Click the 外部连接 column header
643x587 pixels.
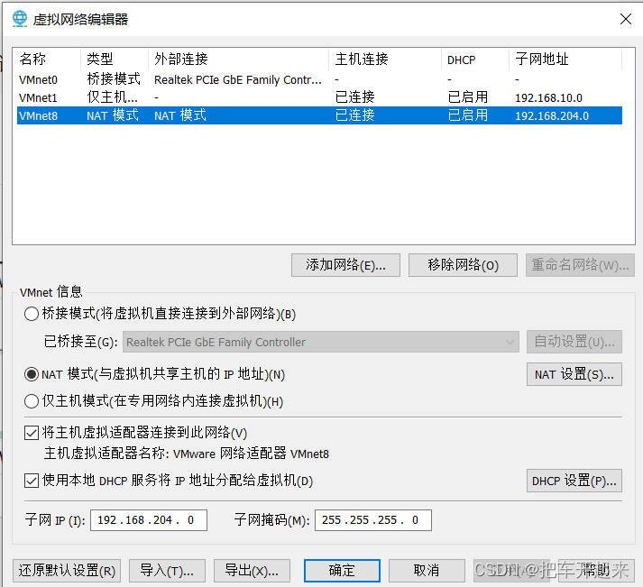pyautogui.click(x=238, y=59)
